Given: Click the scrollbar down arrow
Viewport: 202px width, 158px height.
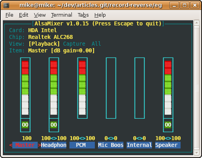Looking at the screenshot, I should tap(196, 153).
